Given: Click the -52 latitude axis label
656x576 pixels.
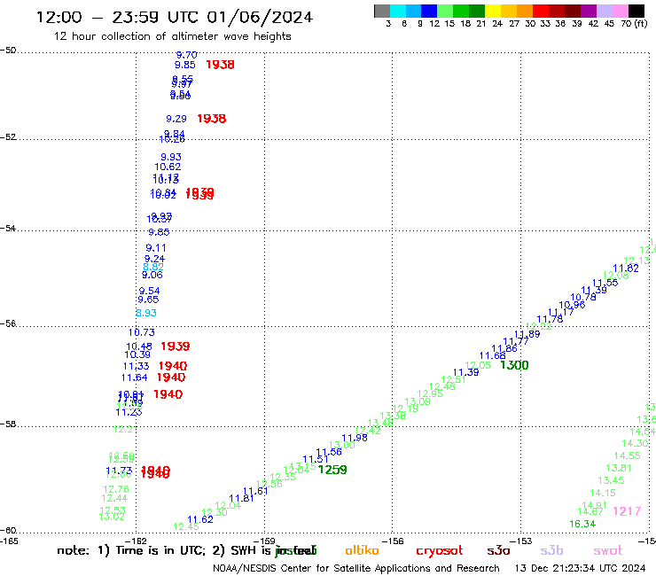Looking at the screenshot, I should coord(8,137).
